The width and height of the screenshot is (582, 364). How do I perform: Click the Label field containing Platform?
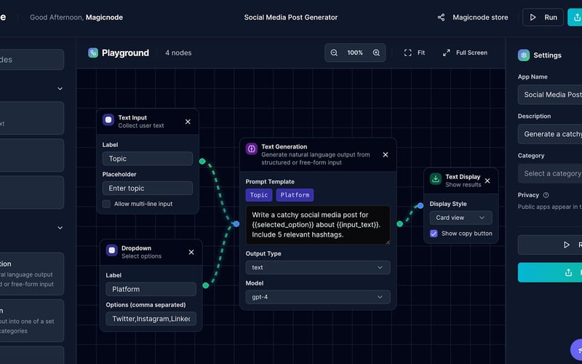[x=151, y=289]
